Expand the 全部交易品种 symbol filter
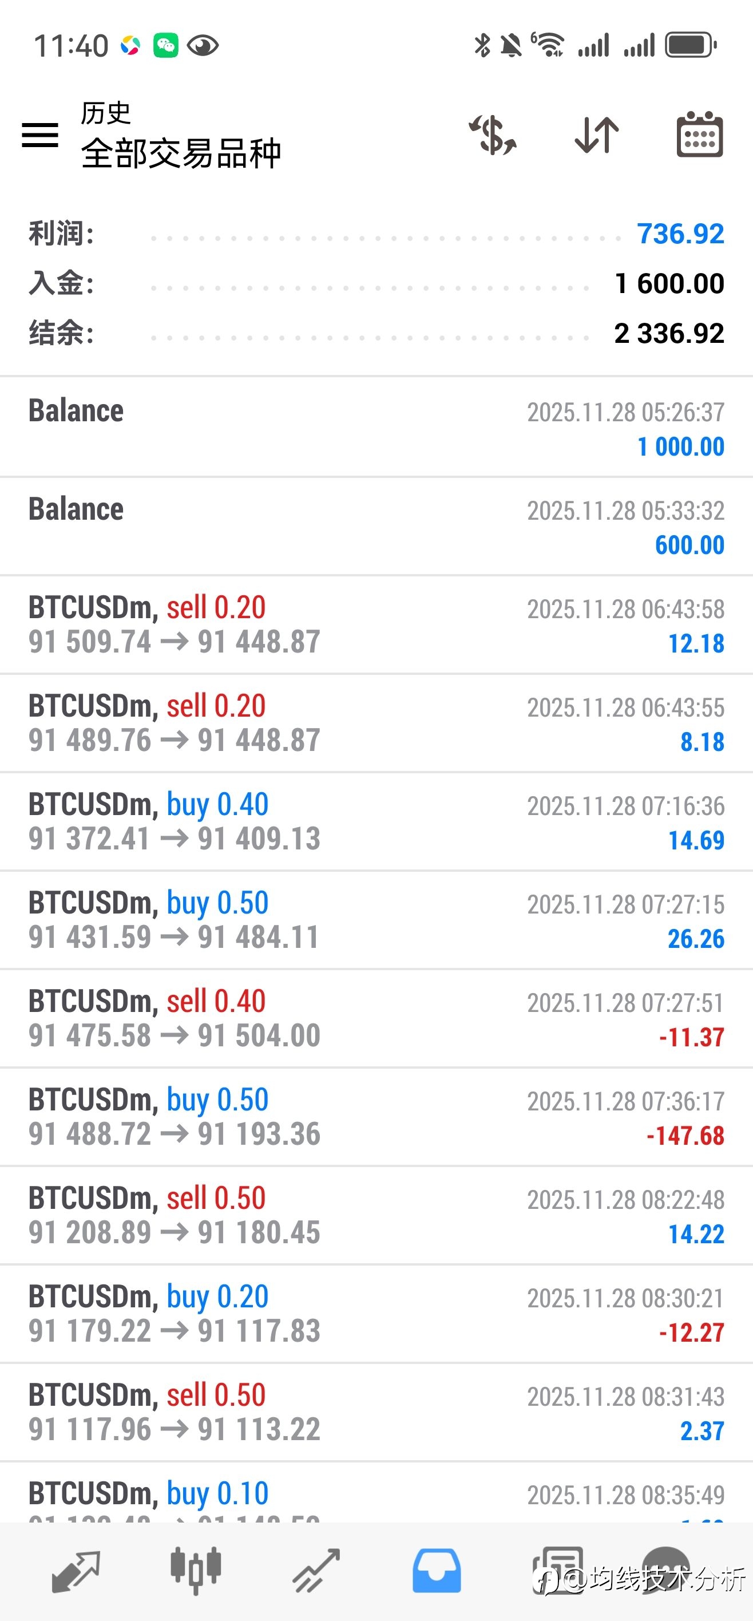The width and height of the screenshot is (753, 1621). [x=181, y=153]
